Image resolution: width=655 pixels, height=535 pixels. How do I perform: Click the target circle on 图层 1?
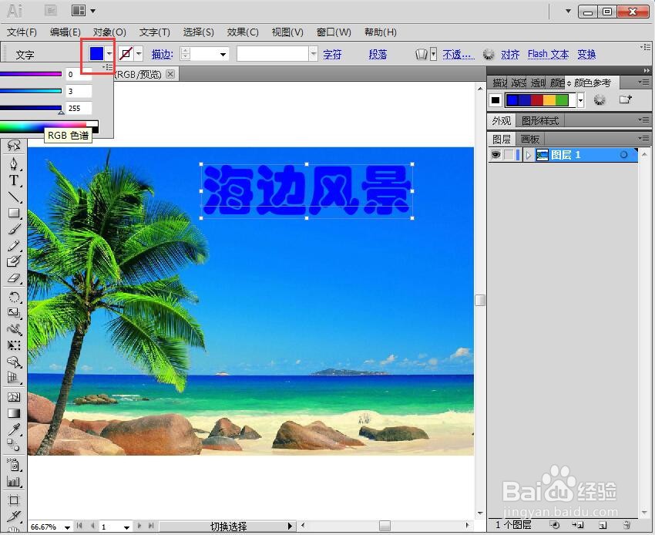coord(623,154)
